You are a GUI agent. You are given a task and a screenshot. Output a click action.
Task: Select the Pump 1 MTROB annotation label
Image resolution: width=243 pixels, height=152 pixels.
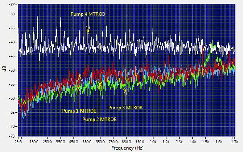click(79, 111)
